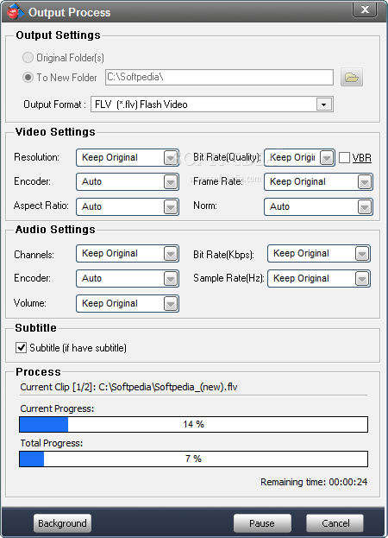Open the Norm dropdown
Viewport: 388px width, 538px height.
click(x=318, y=206)
